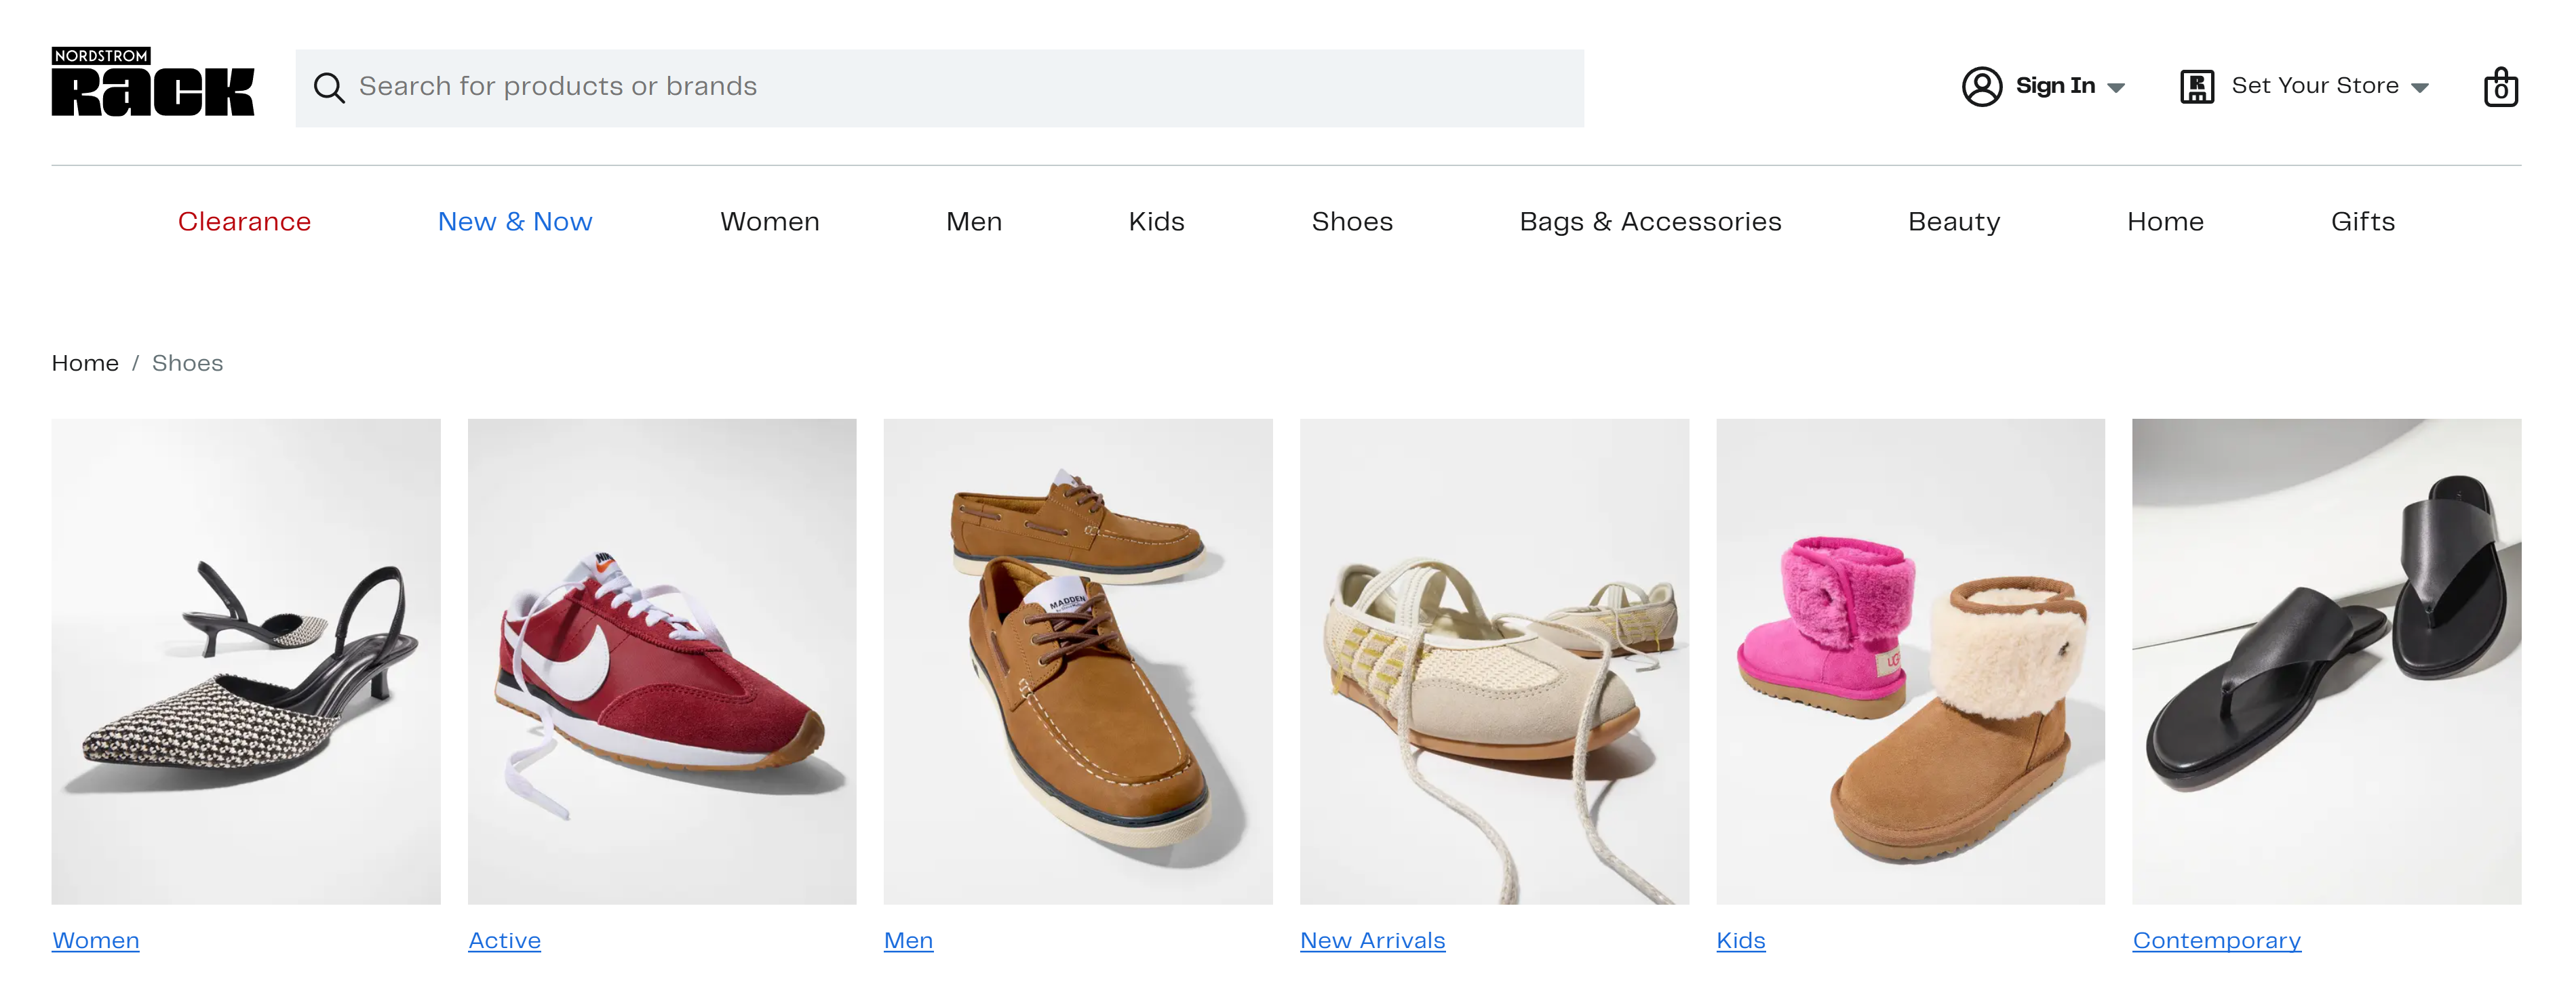This screenshot has height=1007, width=2576.
Task: Open the New & Now menu
Action: coord(514,222)
